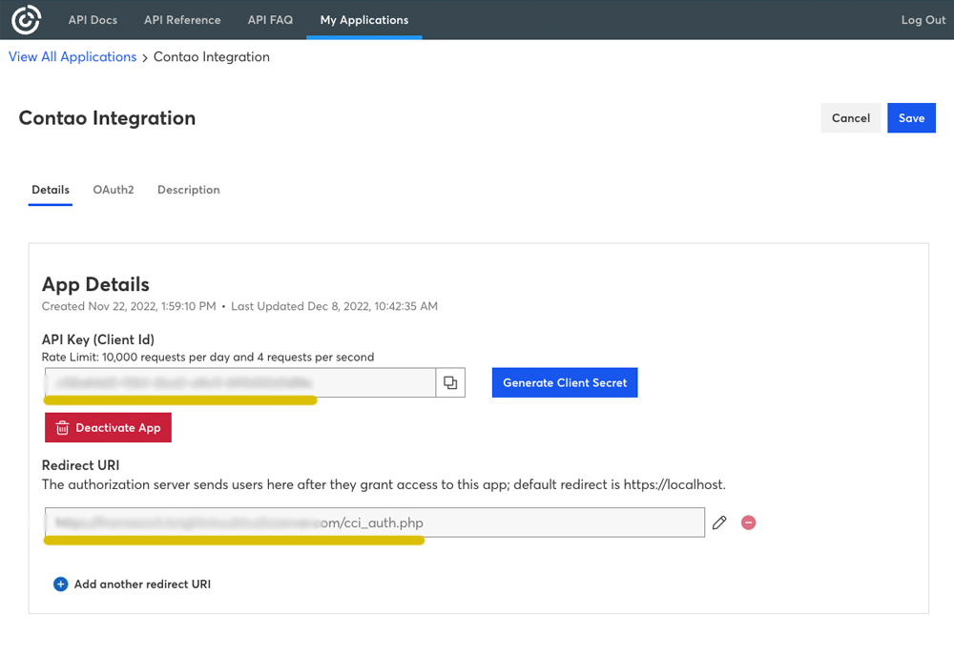Click the API Key client ID field
This screenshot has height=656, width=954.
(240, 382)
